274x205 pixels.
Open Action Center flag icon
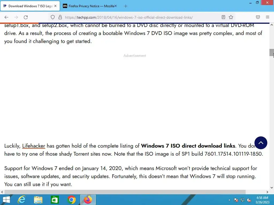[236, 200]
